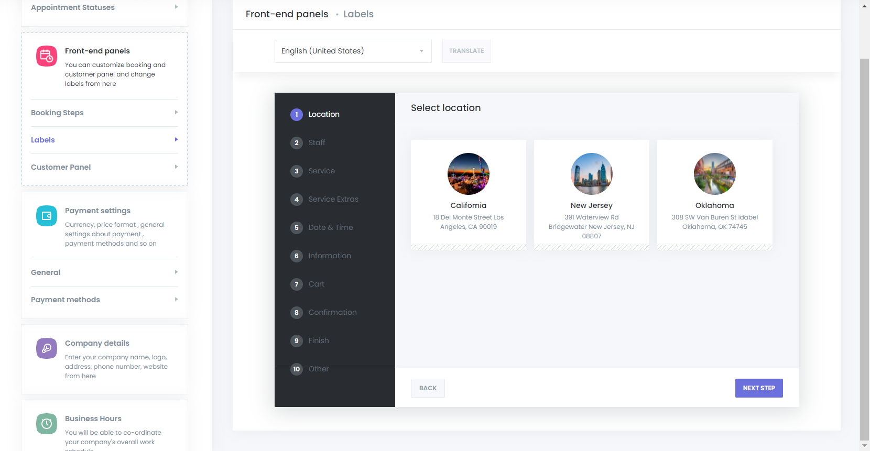Screen dimensions: 870x451
Task: Open the Labels menu item
Action: (x=104, y=140)
